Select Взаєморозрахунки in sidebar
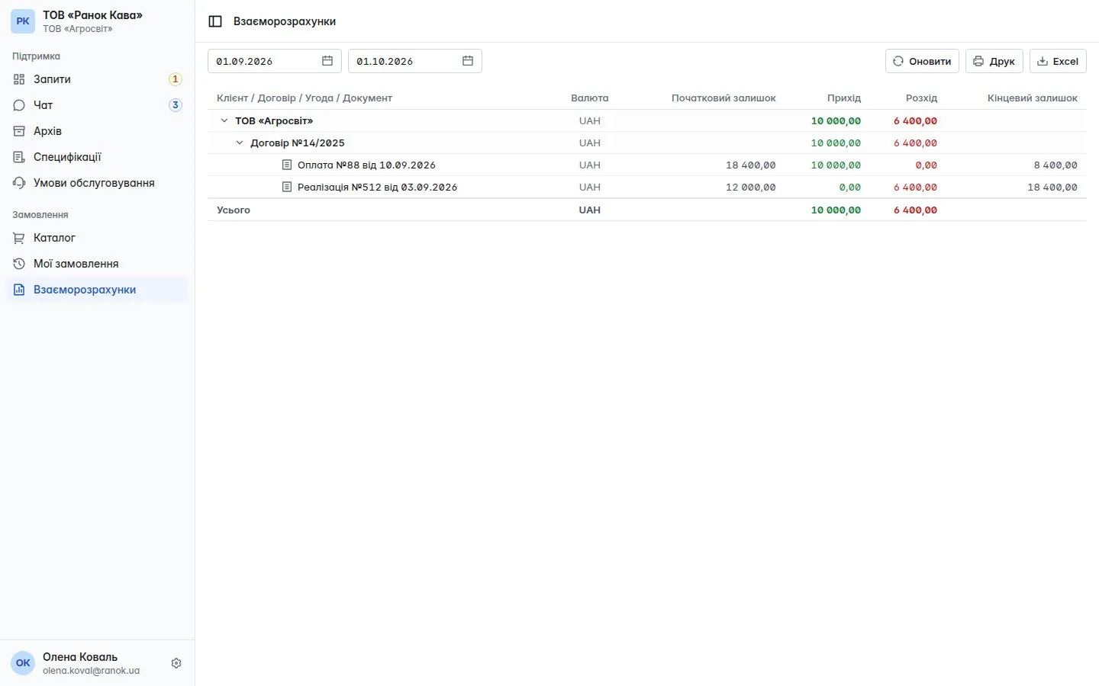The image size is (1099, 686). [97, 290]
